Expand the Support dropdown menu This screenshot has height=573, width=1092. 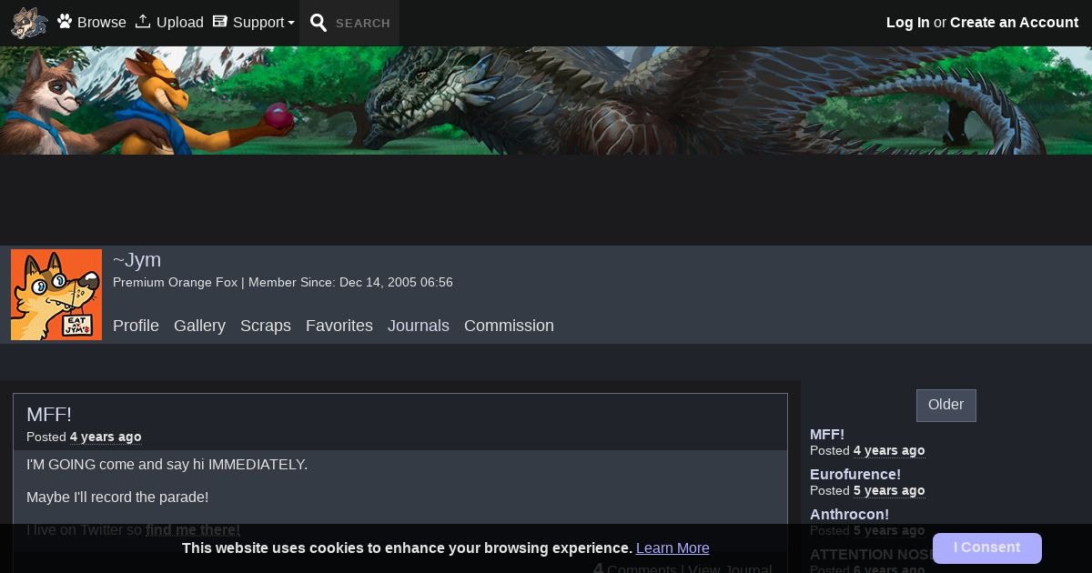click(263, 22)
